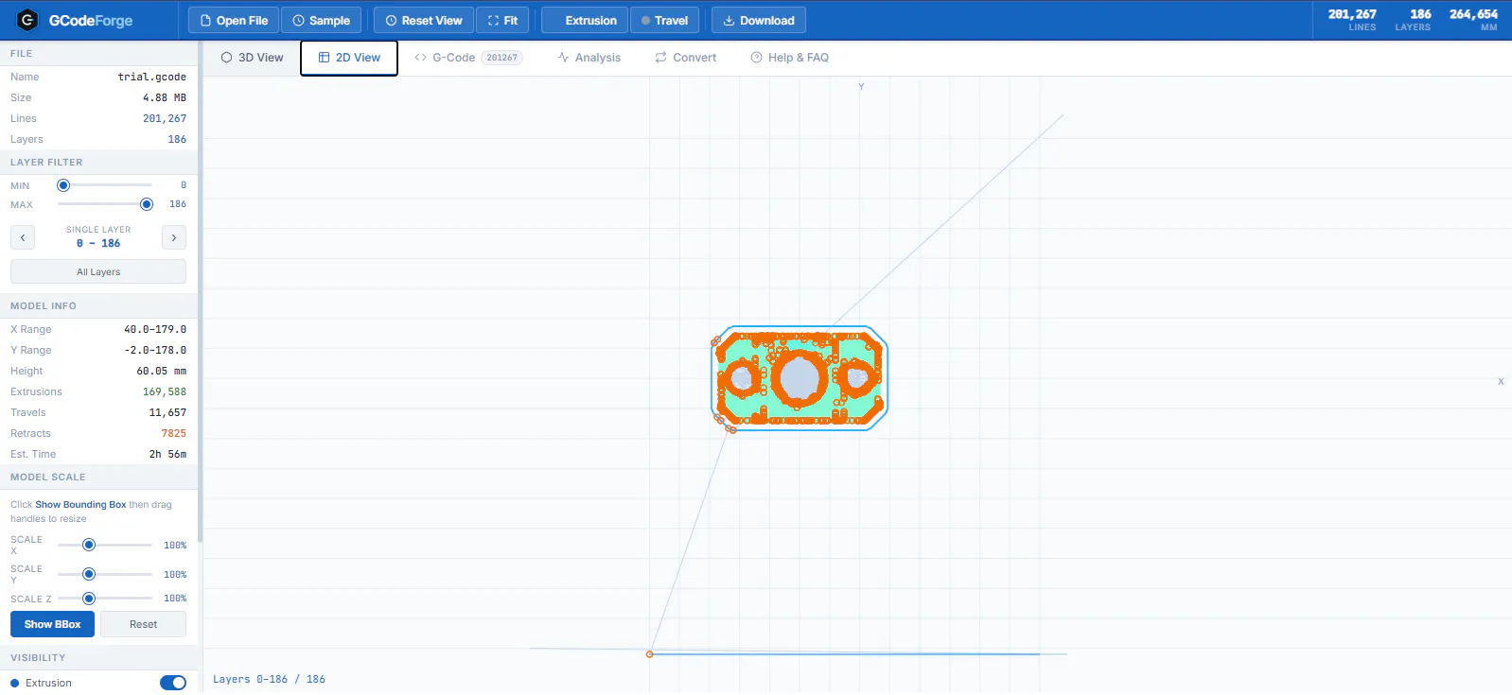The image size is (1512, 695).
Task: Click the 3D View circle icon
Action: (x=226, y=58)
